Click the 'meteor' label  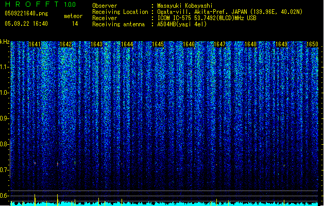[73, 16]
